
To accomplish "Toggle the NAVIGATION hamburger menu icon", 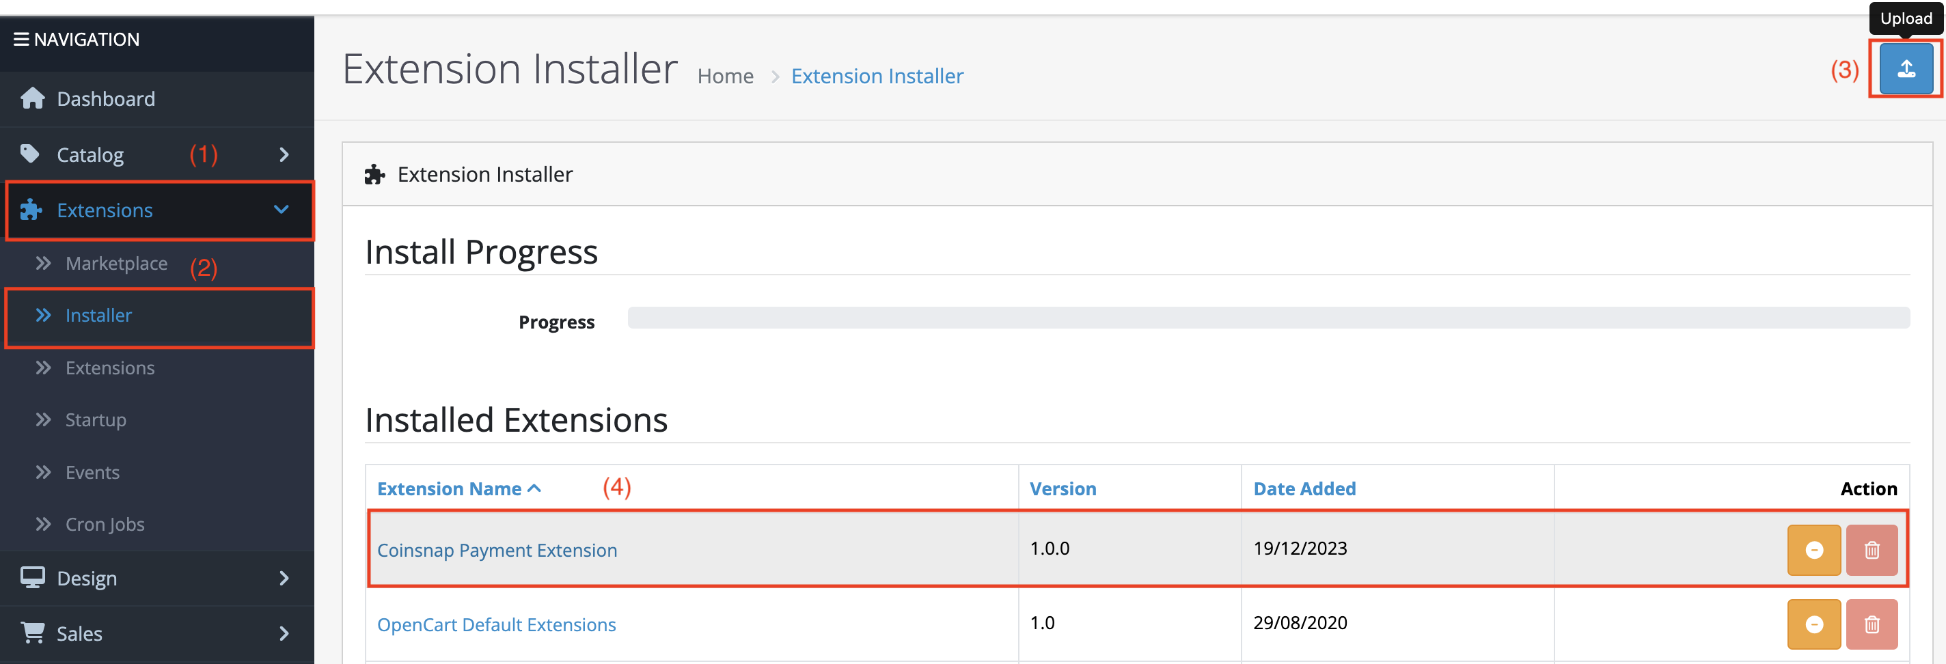I will pos(21,40).
